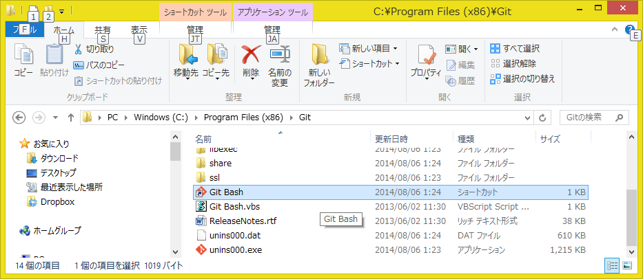This screenshot has width=643, height=279.
Task: Open the Open (開く) dropdown
Action: (x=462, y=49)
